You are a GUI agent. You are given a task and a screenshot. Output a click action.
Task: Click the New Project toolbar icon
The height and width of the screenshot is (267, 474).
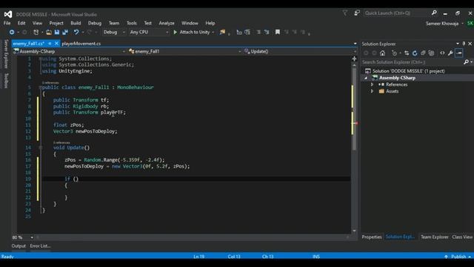point(36,32)
